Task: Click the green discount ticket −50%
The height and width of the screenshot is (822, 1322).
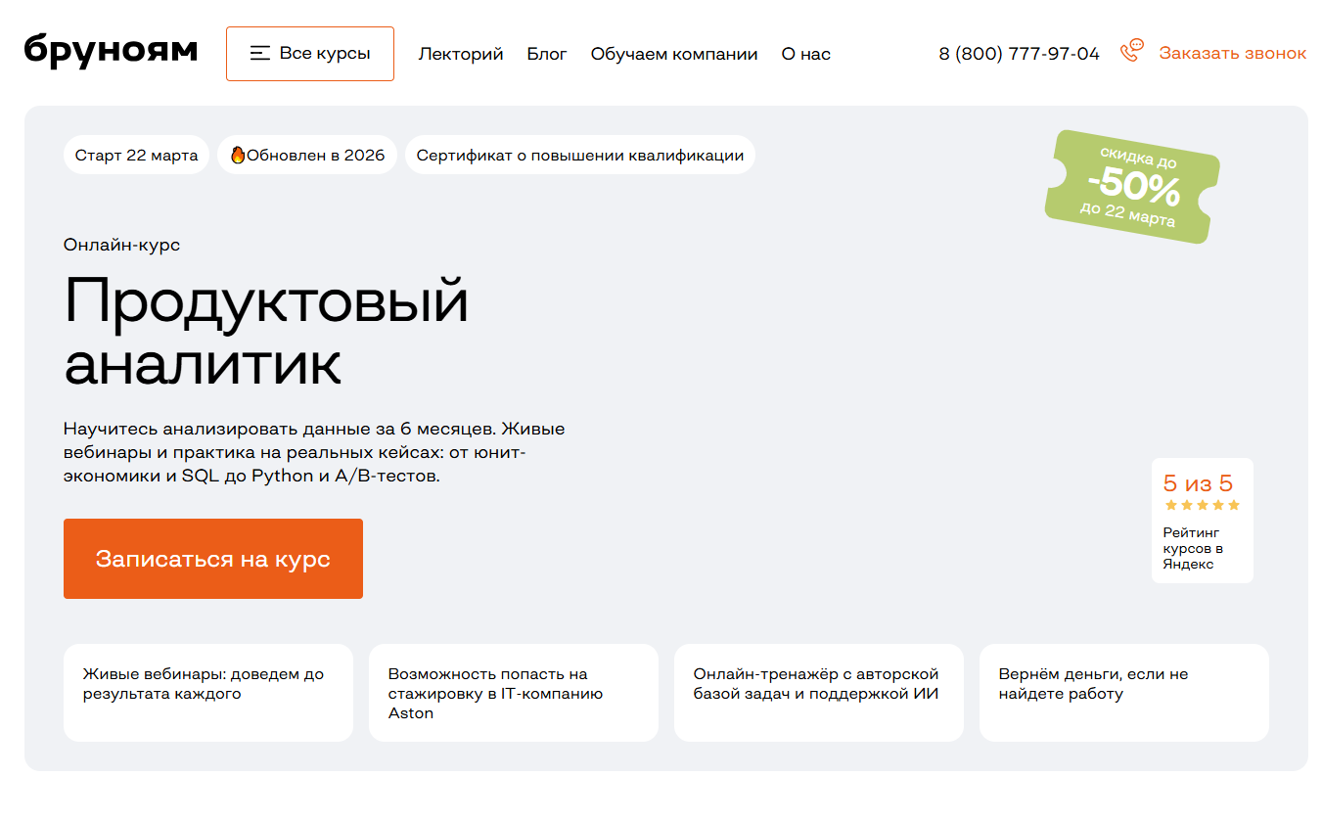Action: [1132, 187]
